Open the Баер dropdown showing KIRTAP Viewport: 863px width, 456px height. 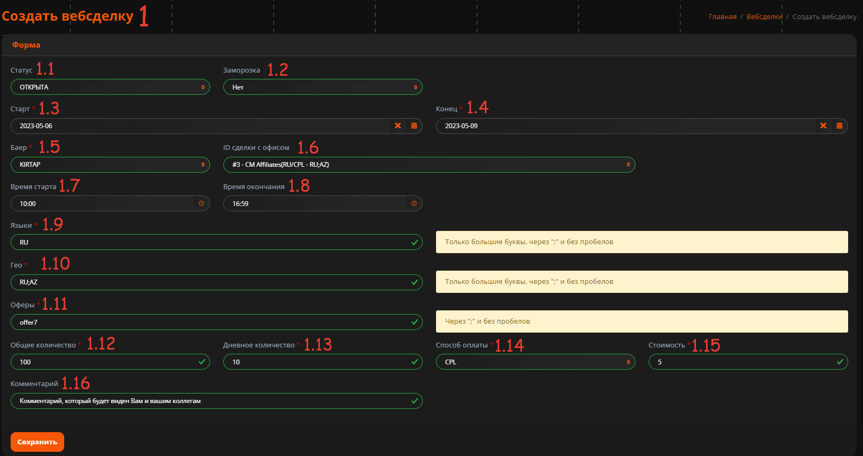[110, 165]
